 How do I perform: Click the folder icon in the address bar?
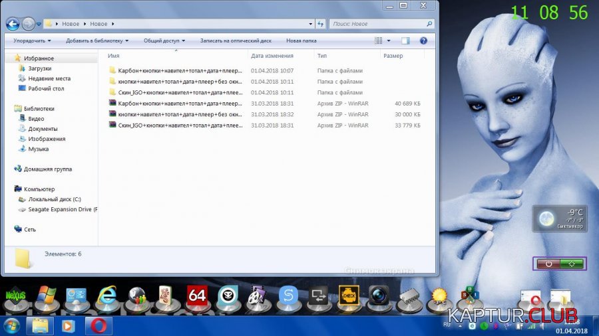48,24
